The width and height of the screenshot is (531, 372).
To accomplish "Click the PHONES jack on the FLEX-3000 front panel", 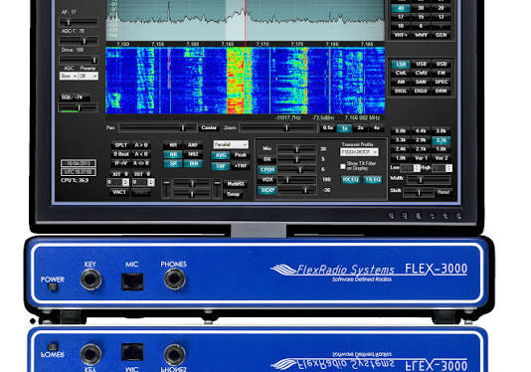I will pos(174,279).
